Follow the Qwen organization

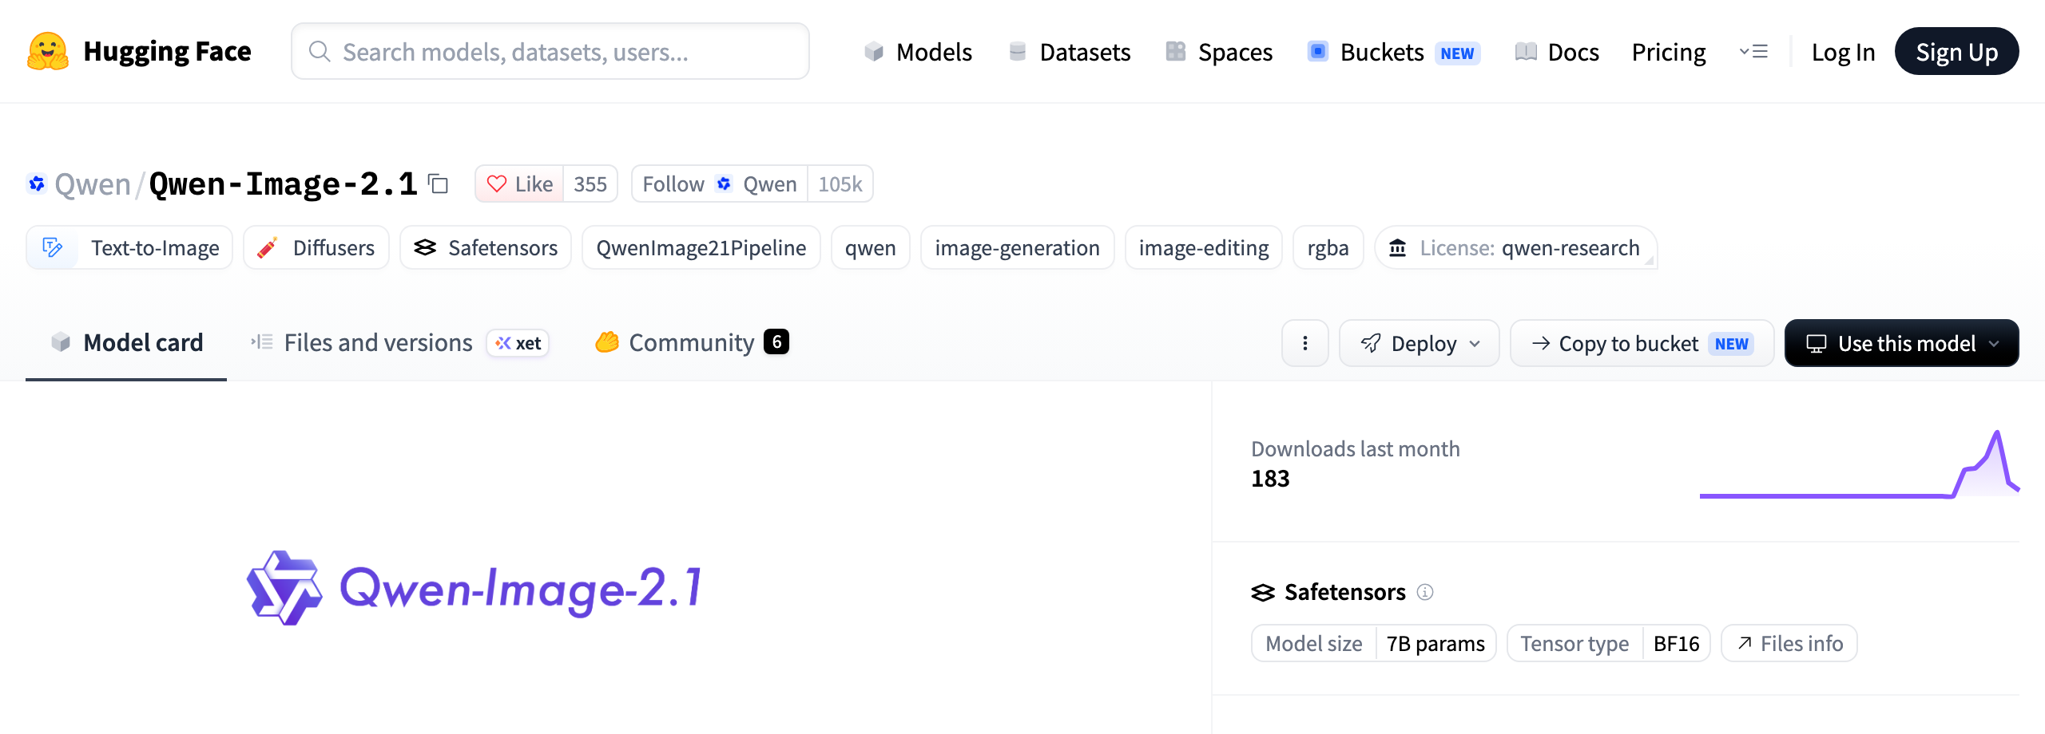coord(720,184)
